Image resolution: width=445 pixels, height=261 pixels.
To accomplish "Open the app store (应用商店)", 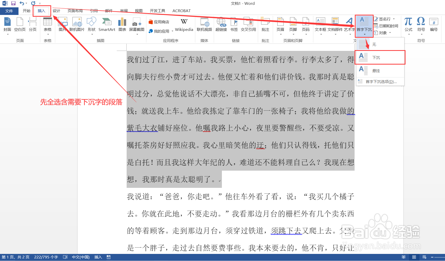I will [159, 22].
